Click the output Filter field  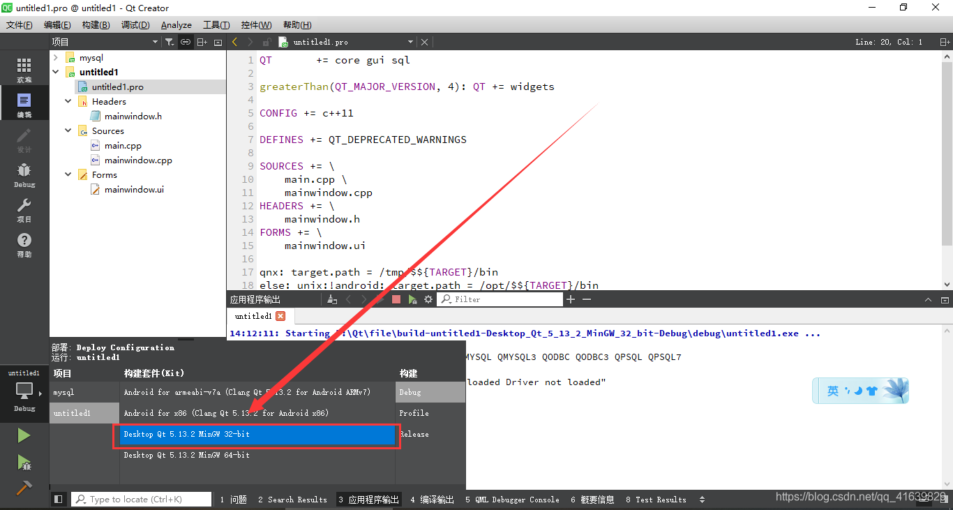click(501, 299)
